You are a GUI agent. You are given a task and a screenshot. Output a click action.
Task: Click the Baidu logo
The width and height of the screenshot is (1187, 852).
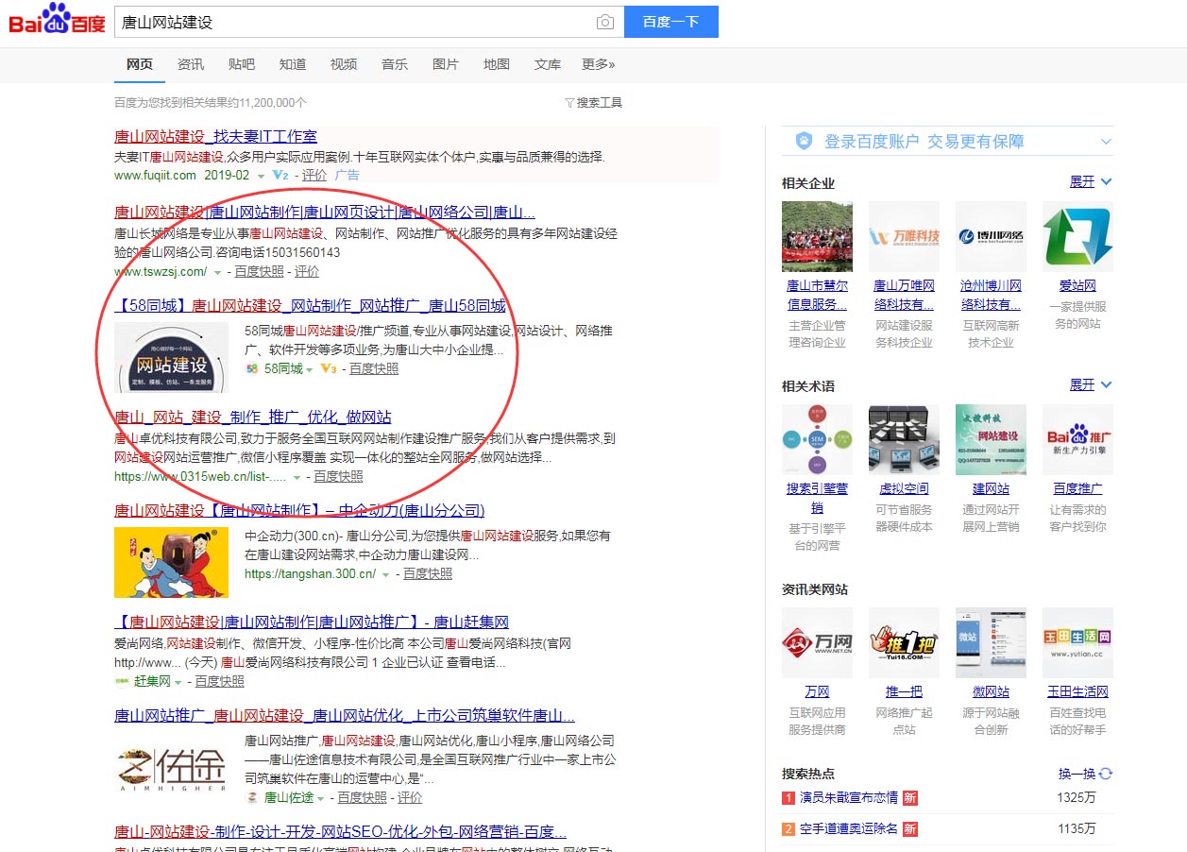(57, 20)
